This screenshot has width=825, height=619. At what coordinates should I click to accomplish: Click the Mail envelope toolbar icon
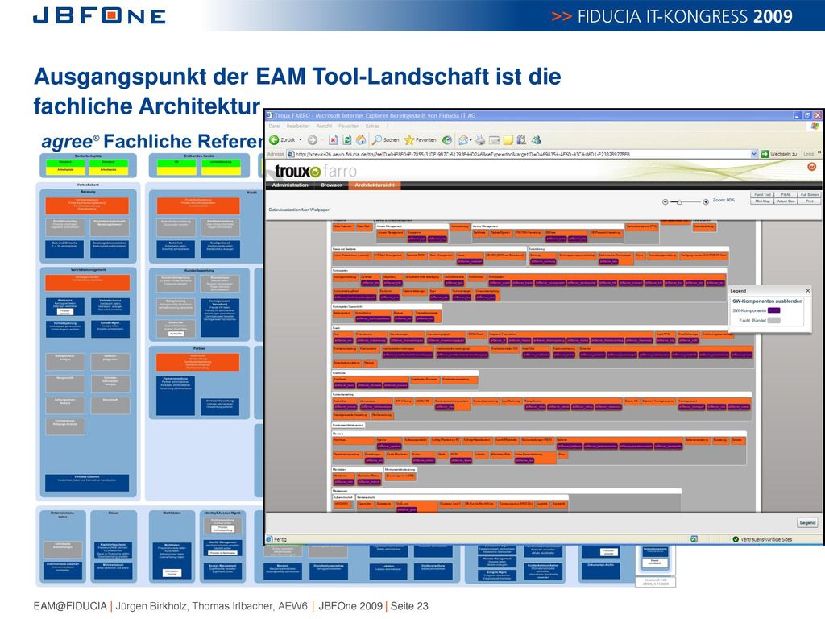click(463, 140)
